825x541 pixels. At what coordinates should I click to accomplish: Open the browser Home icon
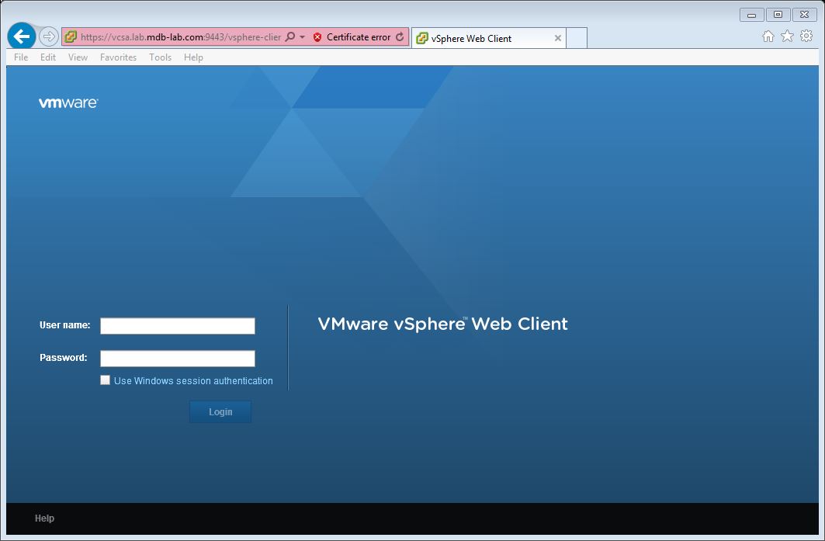point(768,36)
